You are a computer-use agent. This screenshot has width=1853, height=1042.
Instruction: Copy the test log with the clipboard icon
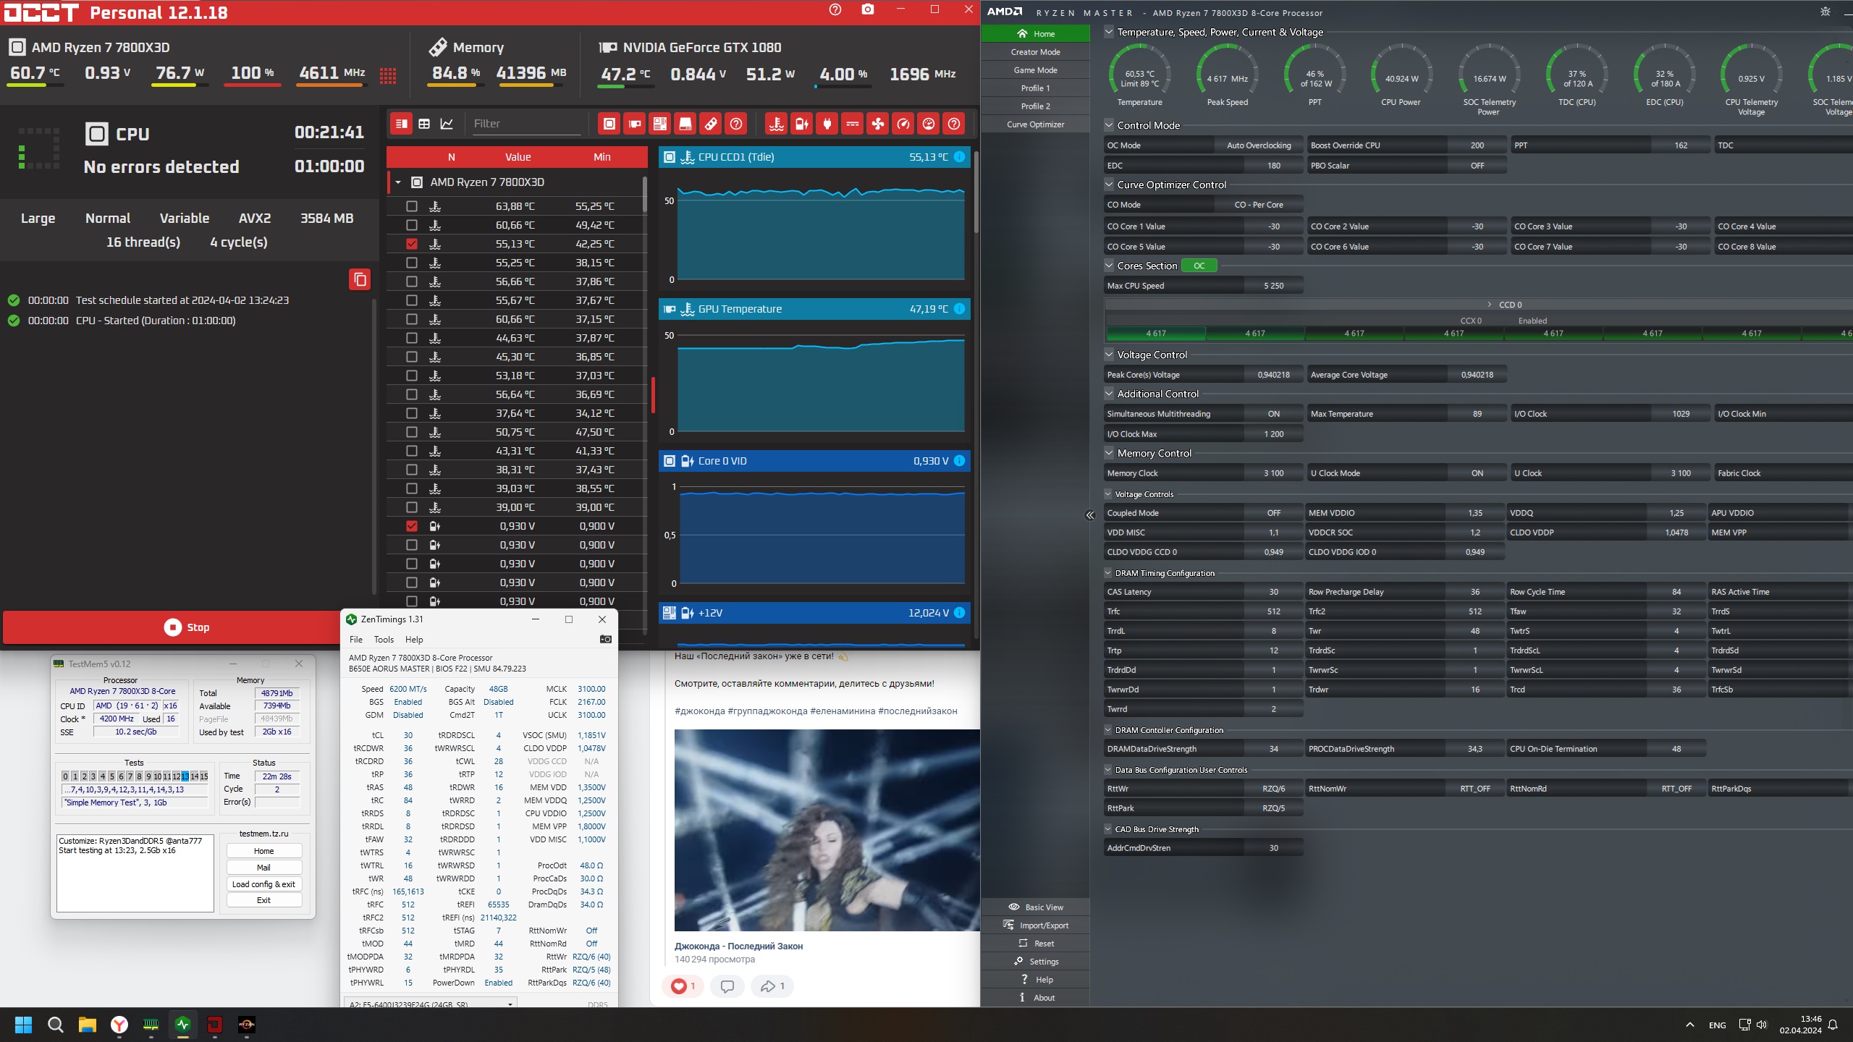point(360,279)
